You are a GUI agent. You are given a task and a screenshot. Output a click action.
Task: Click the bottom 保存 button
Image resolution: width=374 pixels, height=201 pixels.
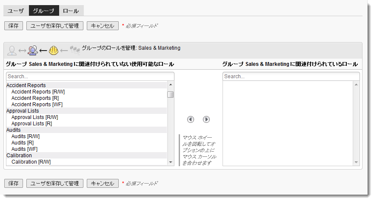pyautogui.click(x=14, y=184)
